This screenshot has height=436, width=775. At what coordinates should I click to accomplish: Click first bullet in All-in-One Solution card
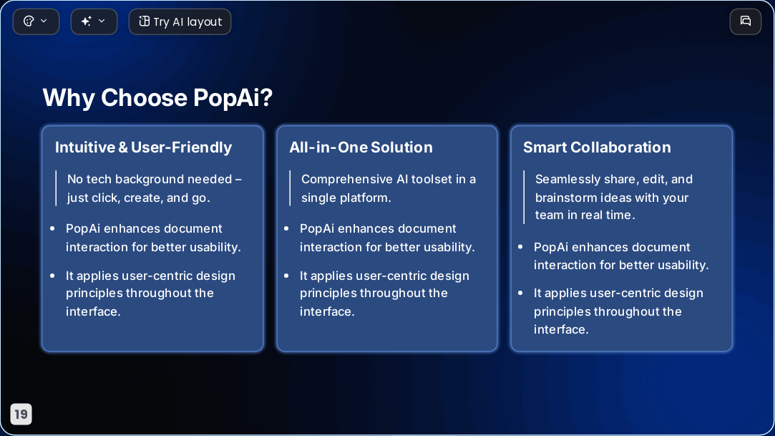coord(387,238)
